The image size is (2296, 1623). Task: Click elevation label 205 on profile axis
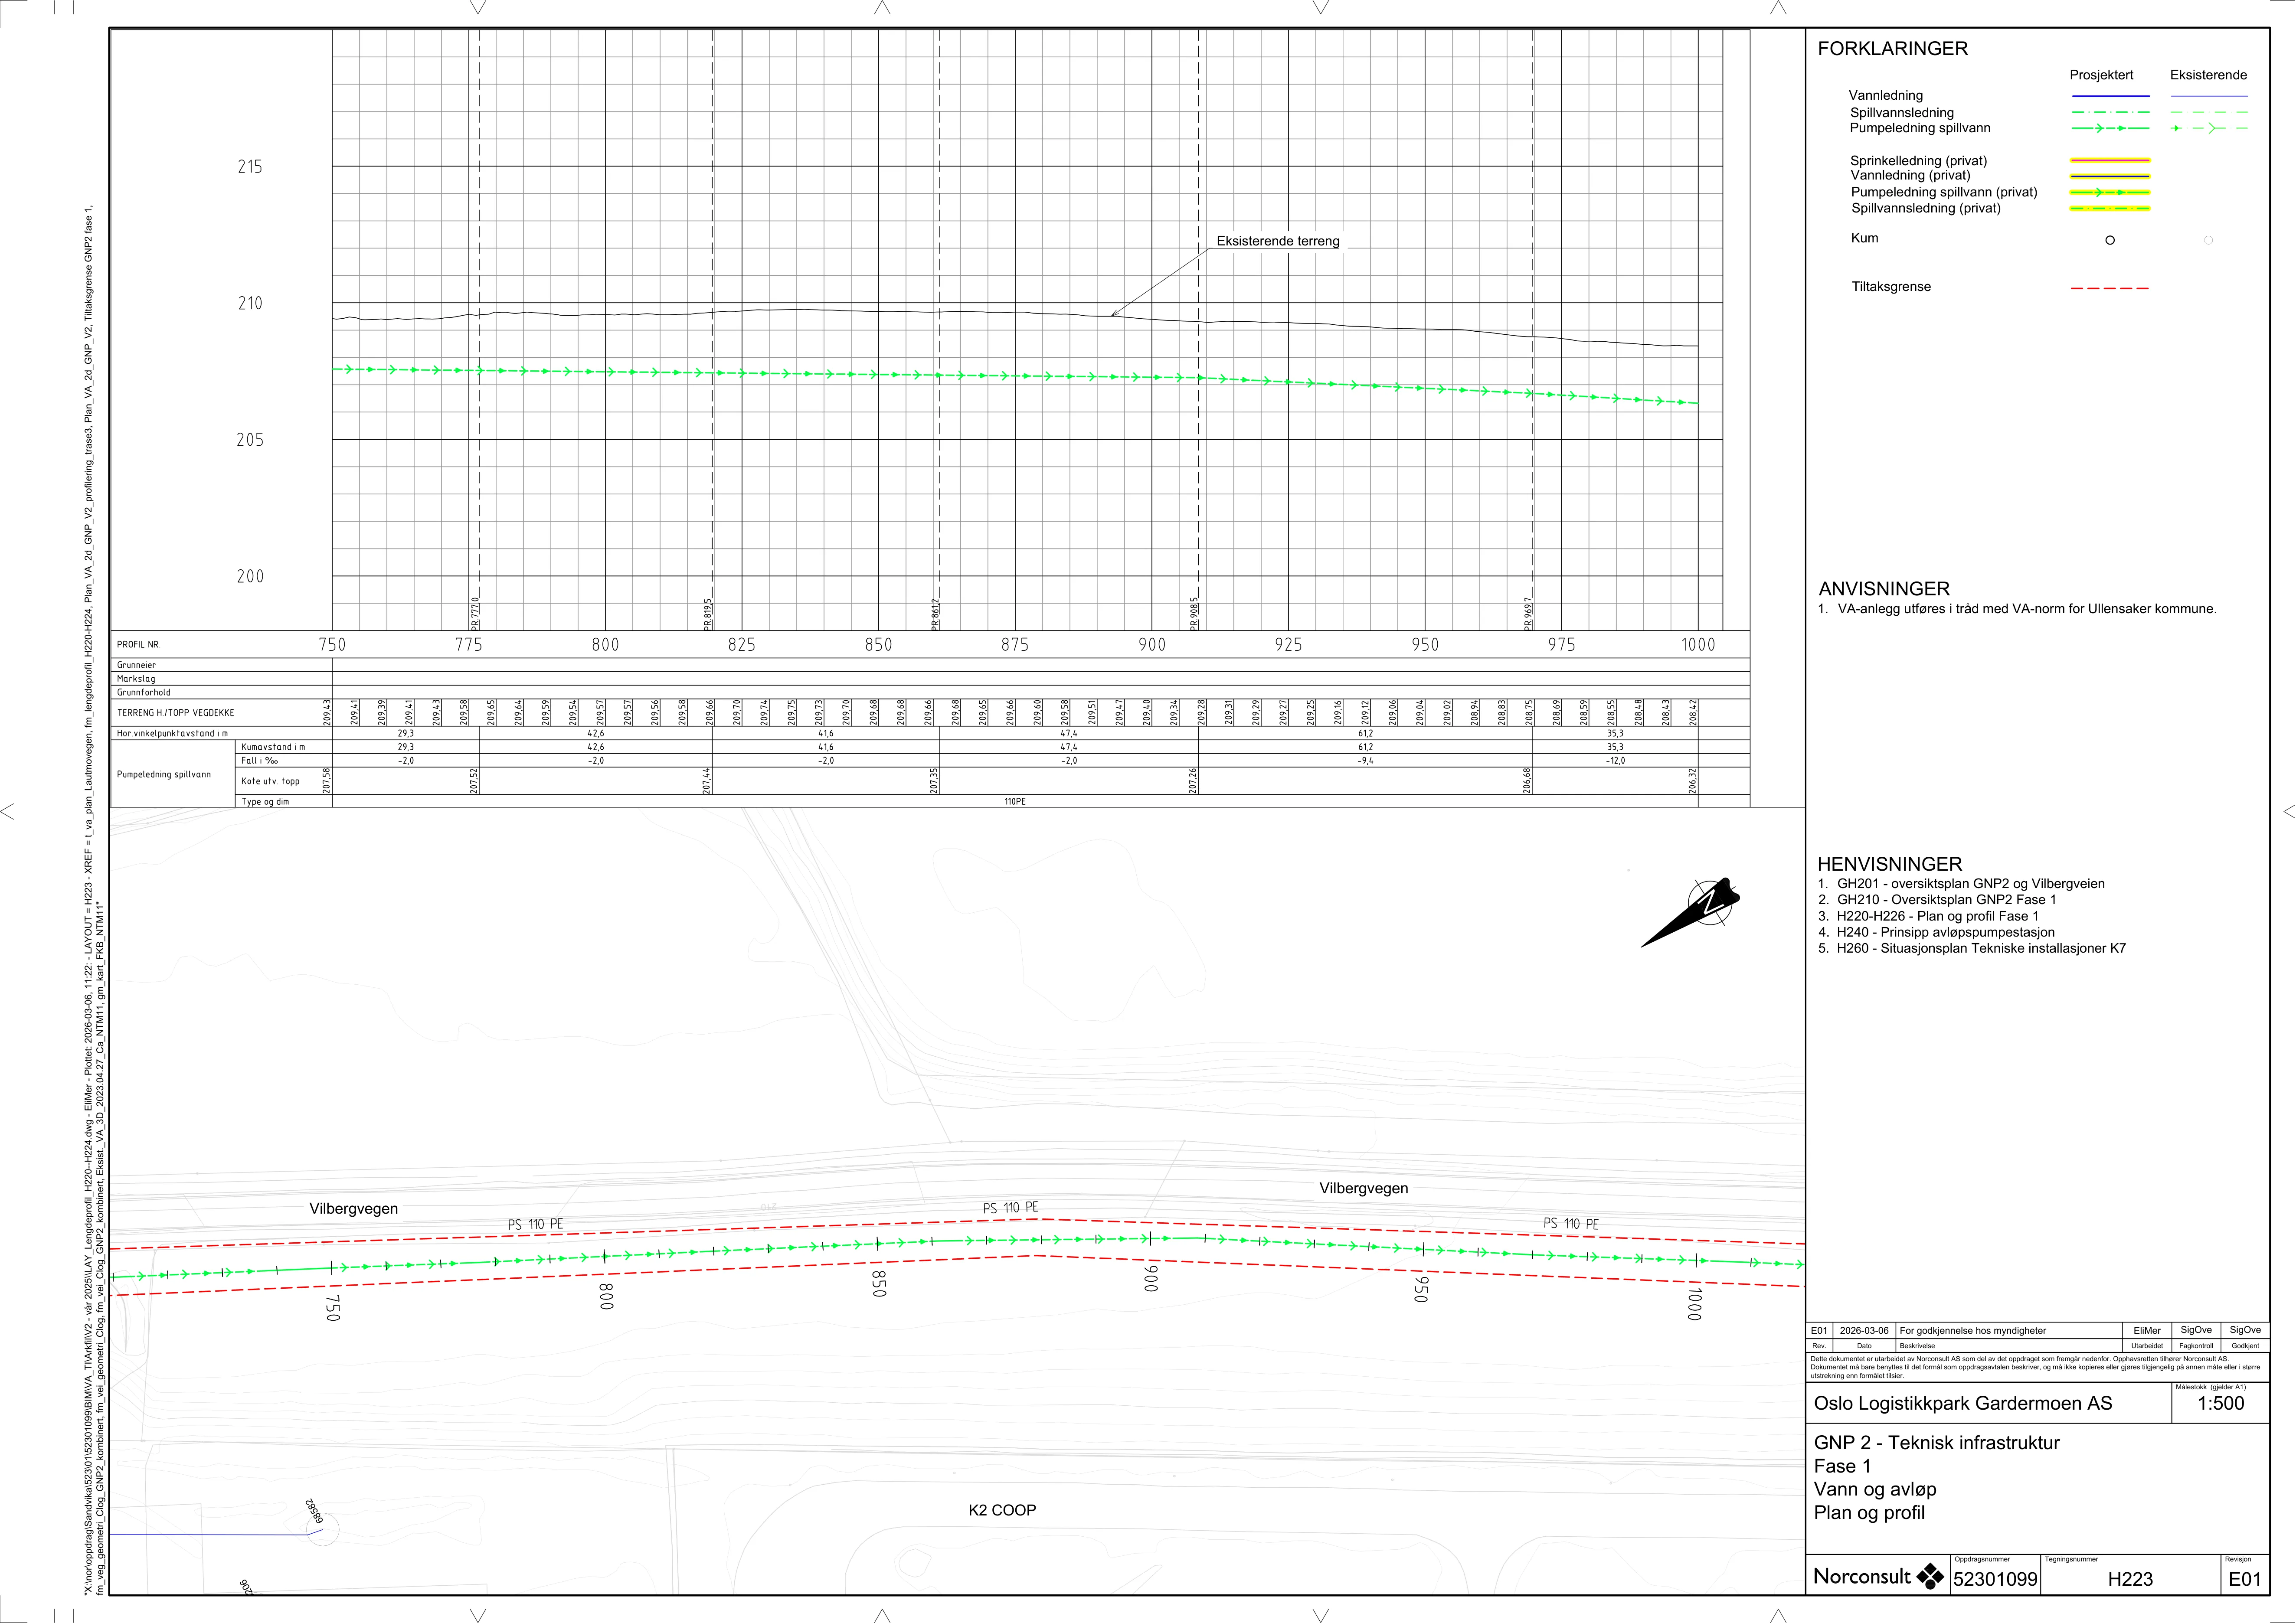pos(250,440)
